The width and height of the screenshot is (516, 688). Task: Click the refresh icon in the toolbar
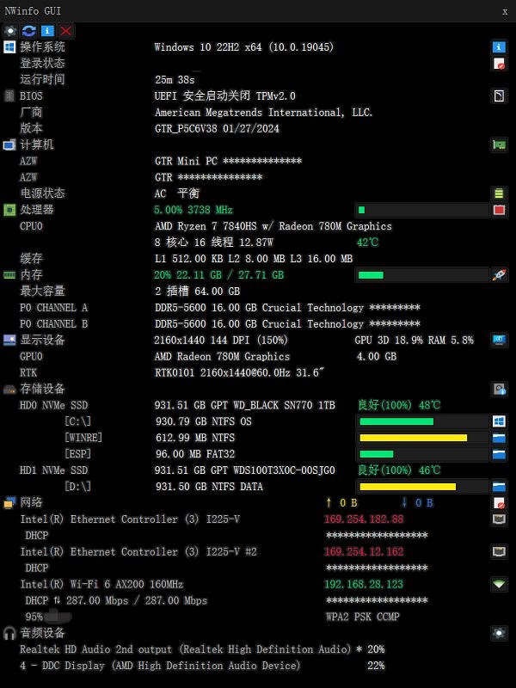[x=29, y=30]
